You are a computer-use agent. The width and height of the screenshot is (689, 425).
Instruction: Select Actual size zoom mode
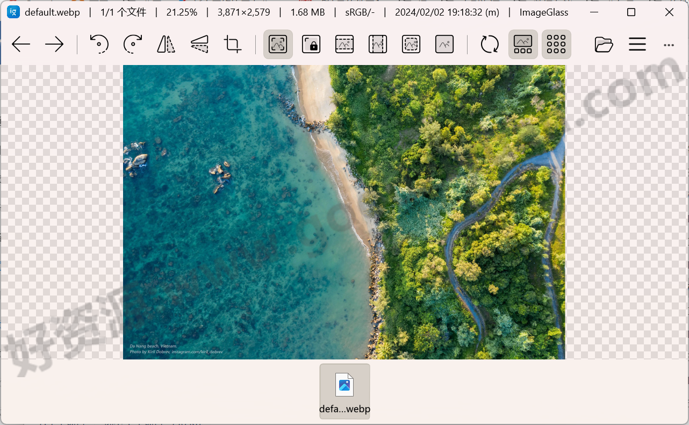444,44
